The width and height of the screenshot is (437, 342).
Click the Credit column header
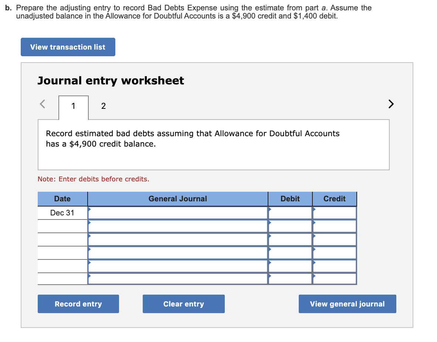point(335,199)
